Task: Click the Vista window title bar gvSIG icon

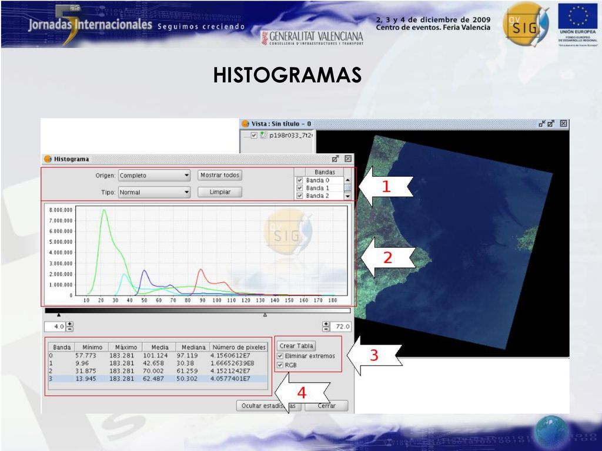Action: click(x=245, y=123)
